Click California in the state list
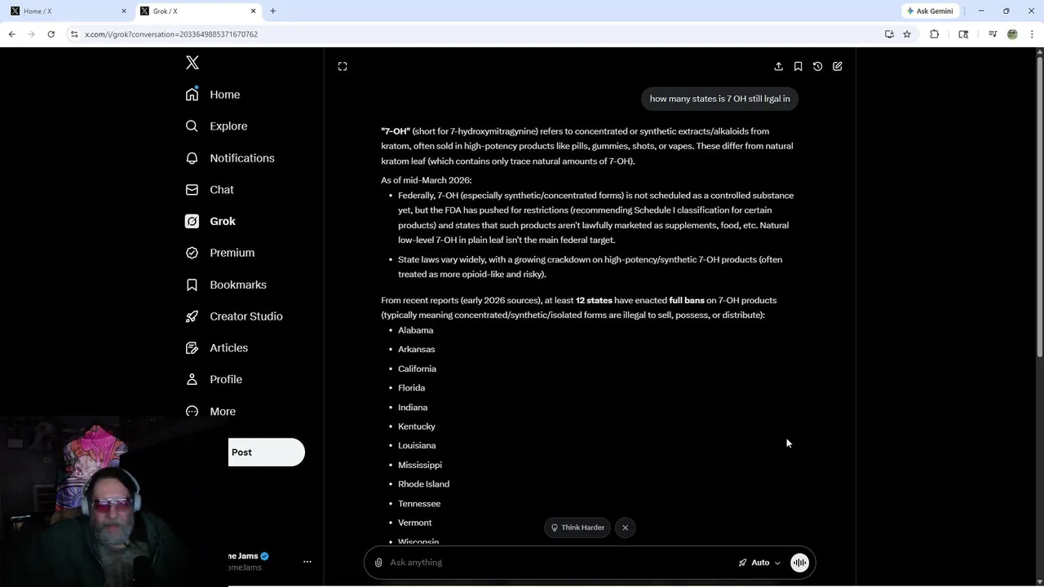Viewport: 1044px width, 587px height. click(x=417, y=369)
